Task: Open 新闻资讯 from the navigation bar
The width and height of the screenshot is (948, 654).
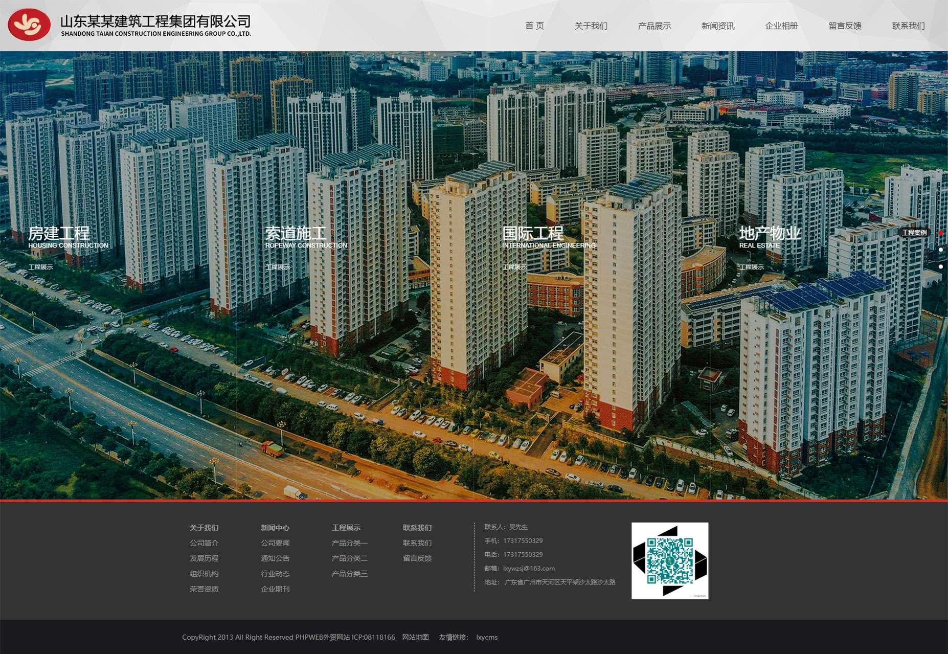Action: pyautogui.click(x=717, y=26)
